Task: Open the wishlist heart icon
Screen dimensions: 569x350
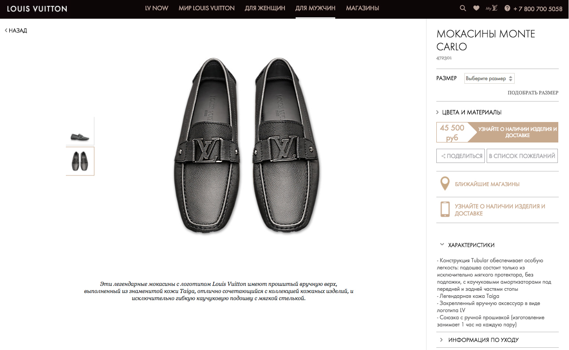Action: click(476, 8)
